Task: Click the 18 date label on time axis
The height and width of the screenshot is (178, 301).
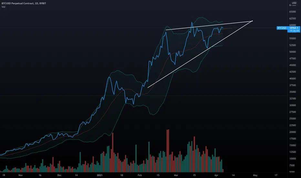Action: click(122, 175)
